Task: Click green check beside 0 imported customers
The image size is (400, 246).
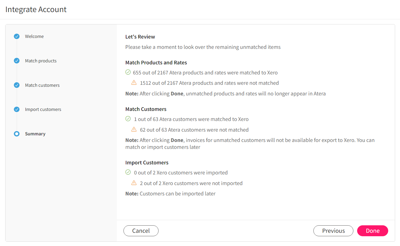Action: [x=128, y=172]
